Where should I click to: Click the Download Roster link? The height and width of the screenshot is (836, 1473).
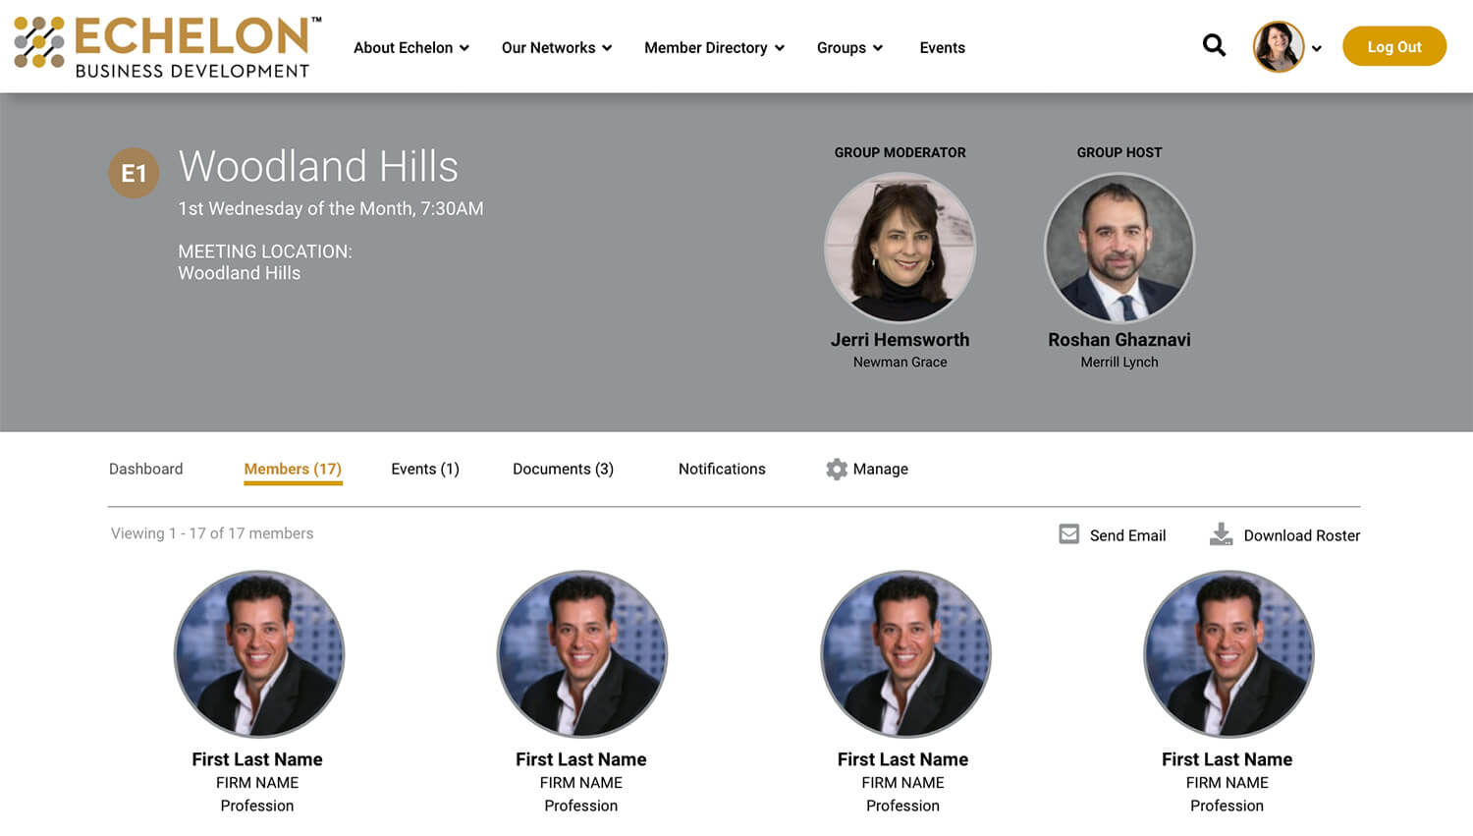1301,535
